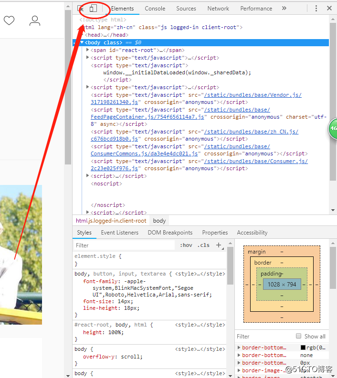This screenshot has height=378, width=337.
Task: Click the heart activity icon on the page
Action: [9, 20]
